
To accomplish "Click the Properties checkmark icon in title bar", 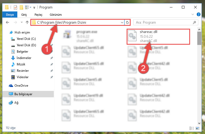I will 15,7.
